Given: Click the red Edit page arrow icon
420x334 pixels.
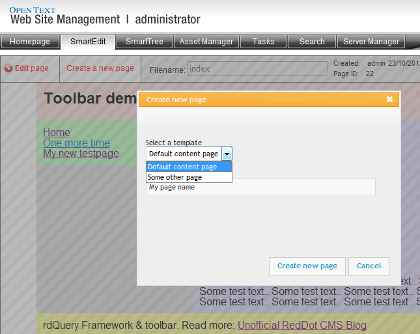Looking at the screenshot, I should click(x=8, y=68).
